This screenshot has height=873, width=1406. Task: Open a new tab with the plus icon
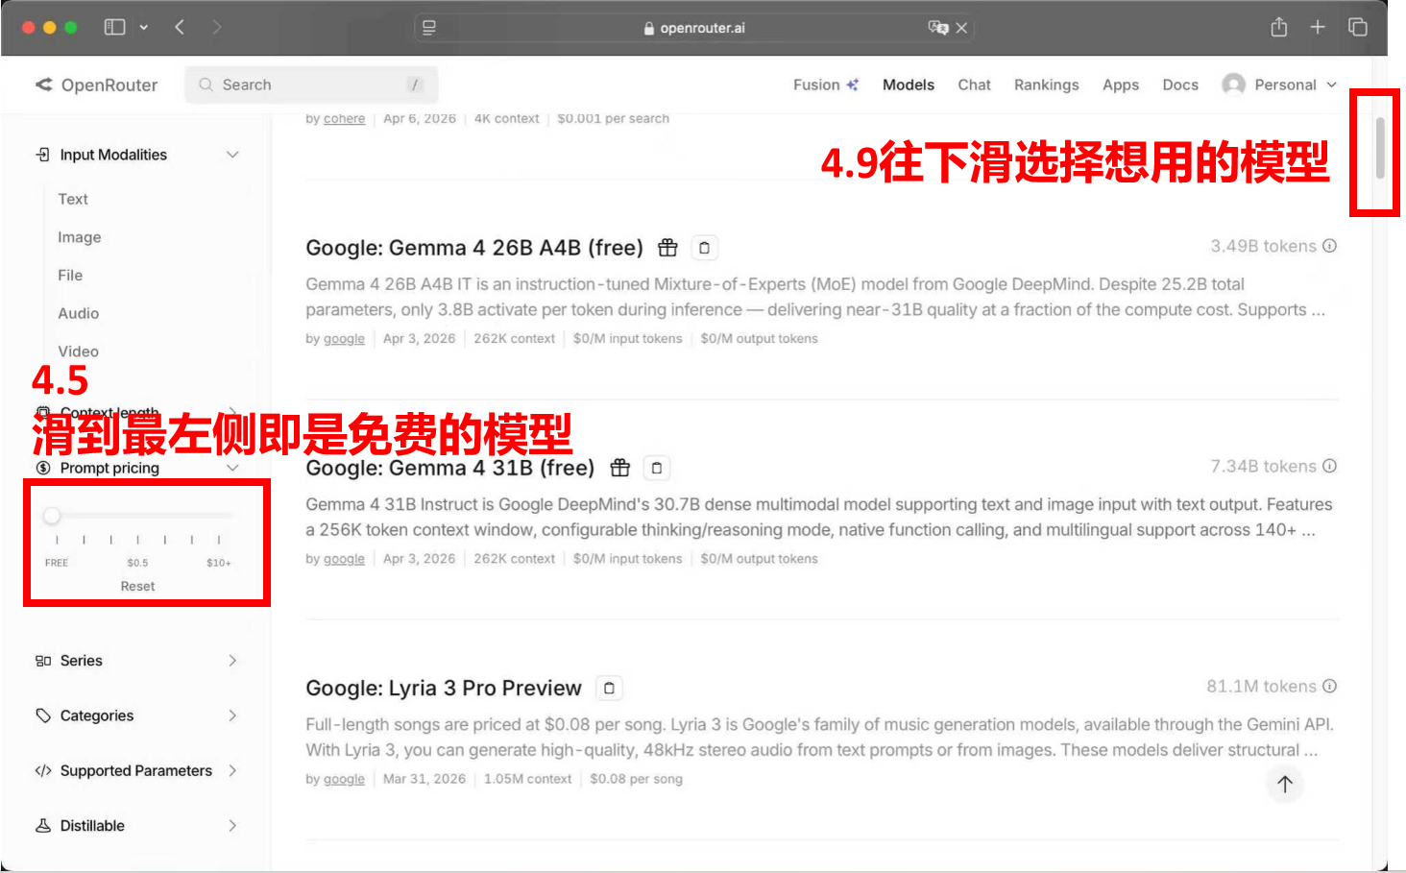(1318, 27)
